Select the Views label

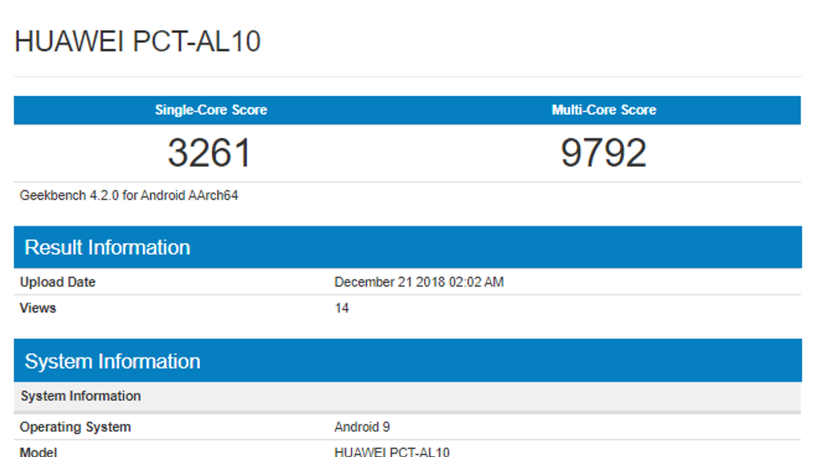pos(38,308)
